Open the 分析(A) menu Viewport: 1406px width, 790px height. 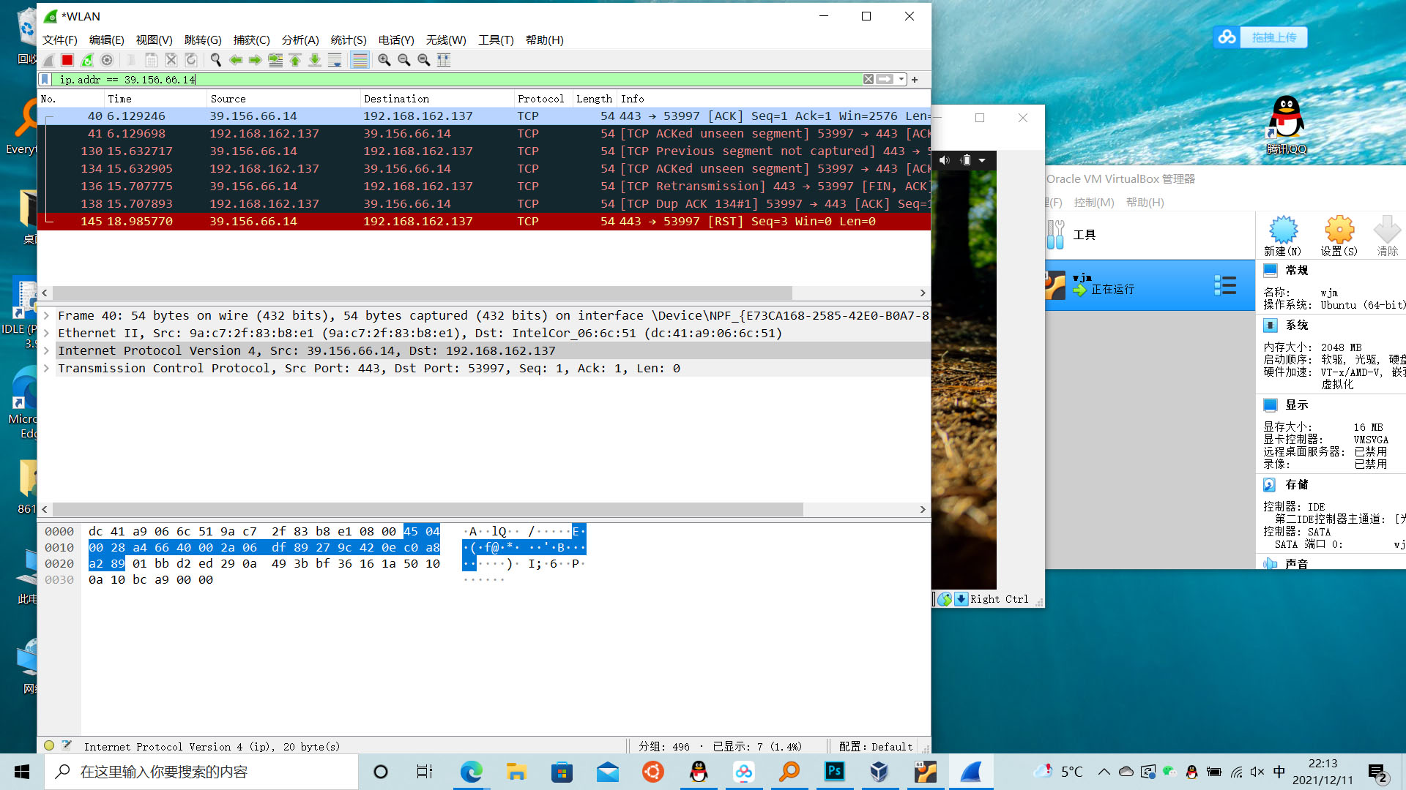click(300, 40)
